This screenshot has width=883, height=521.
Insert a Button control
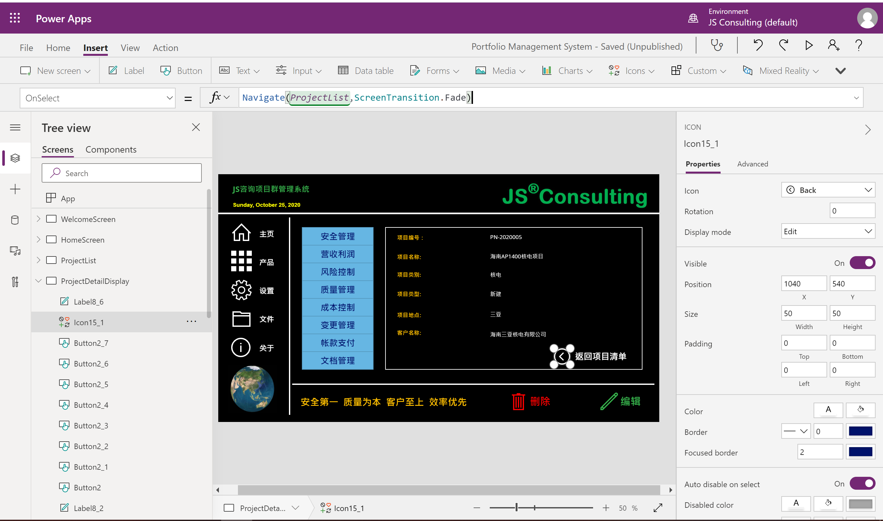[x=181, y=71]
